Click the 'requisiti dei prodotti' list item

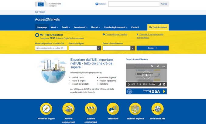tap(80, 84)
